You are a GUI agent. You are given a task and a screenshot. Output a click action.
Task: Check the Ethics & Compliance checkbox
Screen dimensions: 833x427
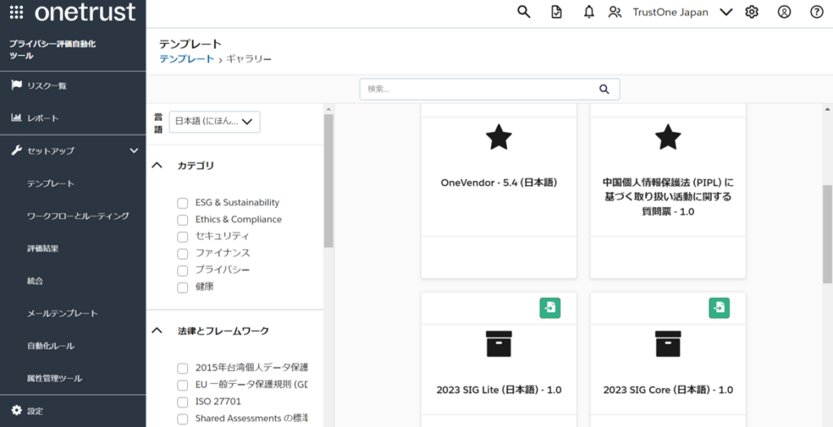tap(182, 220)
